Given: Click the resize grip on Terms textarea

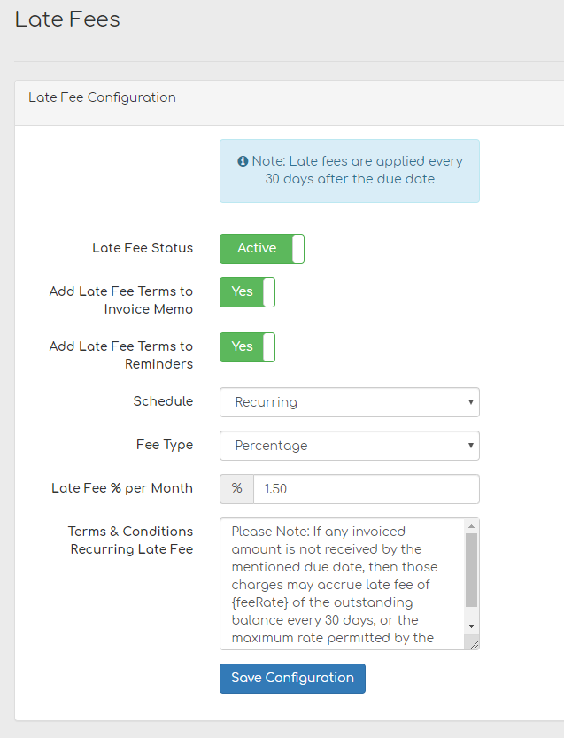Looking at the screenshot, I should [x=474, y=644].
